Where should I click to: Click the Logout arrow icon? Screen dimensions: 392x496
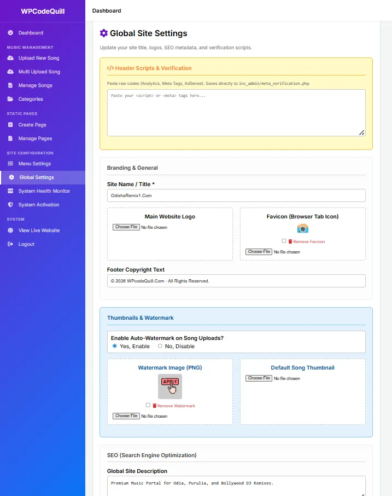click(10, 244)
